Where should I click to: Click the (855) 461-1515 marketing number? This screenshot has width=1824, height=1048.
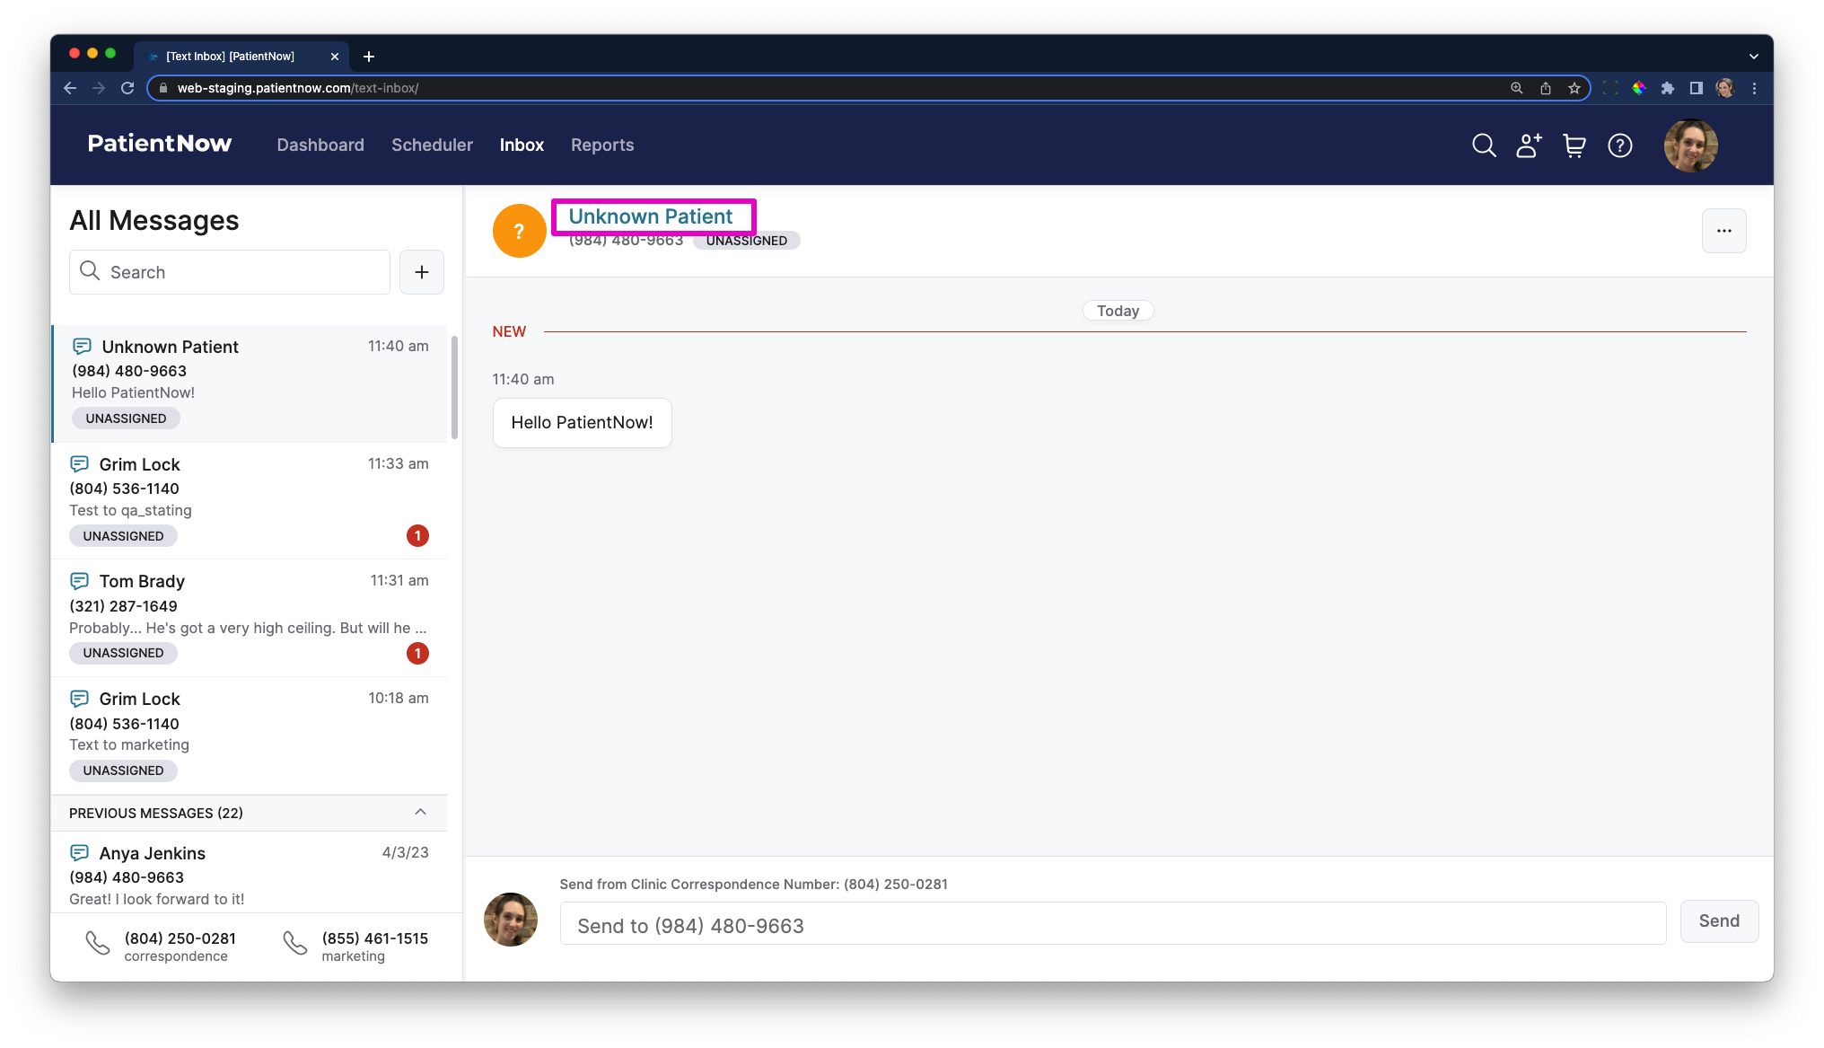375,938
